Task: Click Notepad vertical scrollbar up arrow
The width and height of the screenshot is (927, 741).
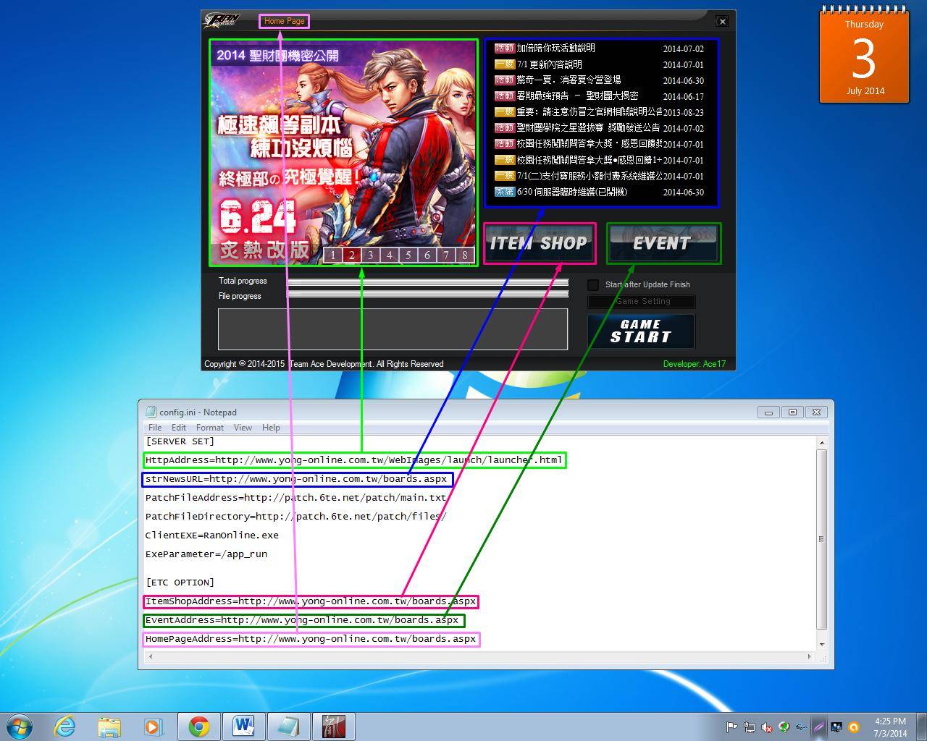Action: tap(821, 442)
